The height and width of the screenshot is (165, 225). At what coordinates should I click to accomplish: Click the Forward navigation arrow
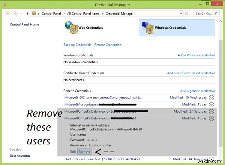tap(15, 13)
